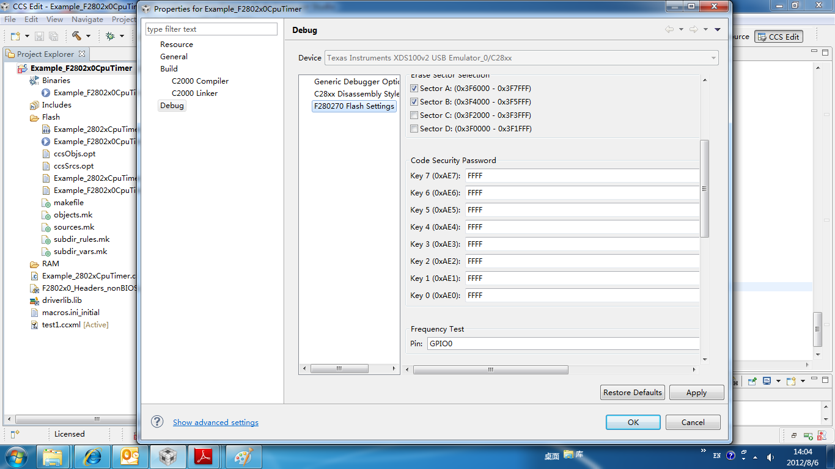Click the debug options list horizontal scrollbar
The image size is (835, 469).
pyautogui.click(x=339, y=369)
